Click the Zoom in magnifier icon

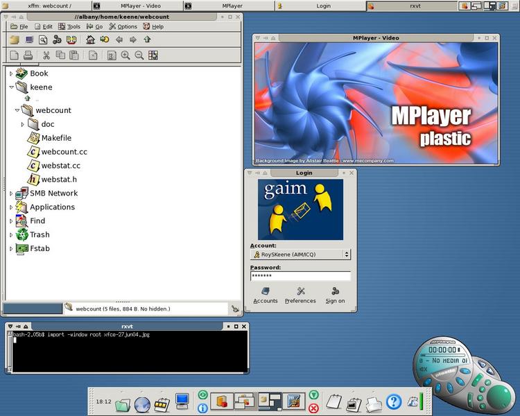[125, 55]
